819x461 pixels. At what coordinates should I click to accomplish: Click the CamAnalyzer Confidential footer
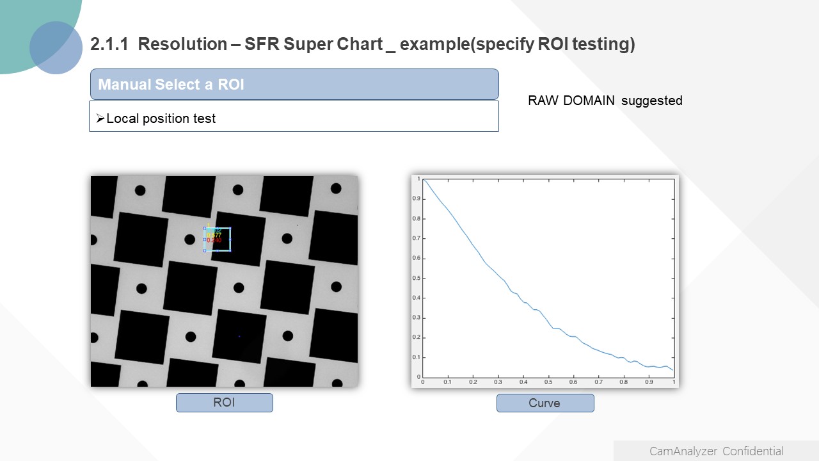[x=716, y=451]
